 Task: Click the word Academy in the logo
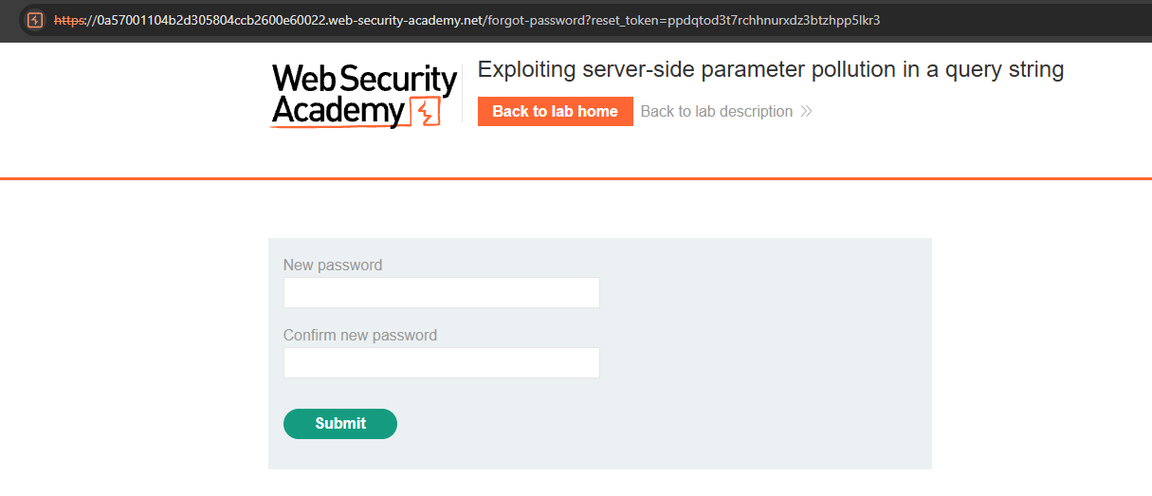coord(338,112)
